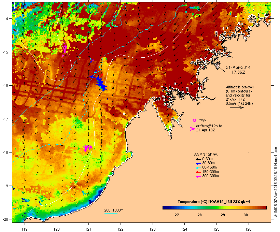This screenshot has width=280, height=232.
Task: Click the longitude axis label '126'
Action: (249, 229)
